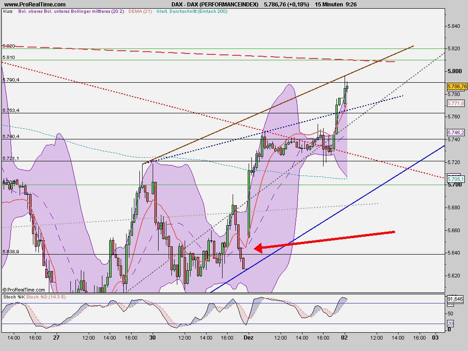Expand the 5.746,2 price tag options
468x351 pixels.
point(455,133)
